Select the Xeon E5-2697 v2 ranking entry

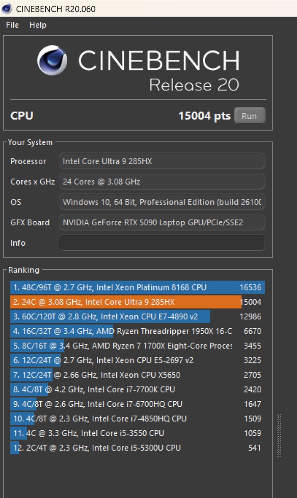(137, 360)
